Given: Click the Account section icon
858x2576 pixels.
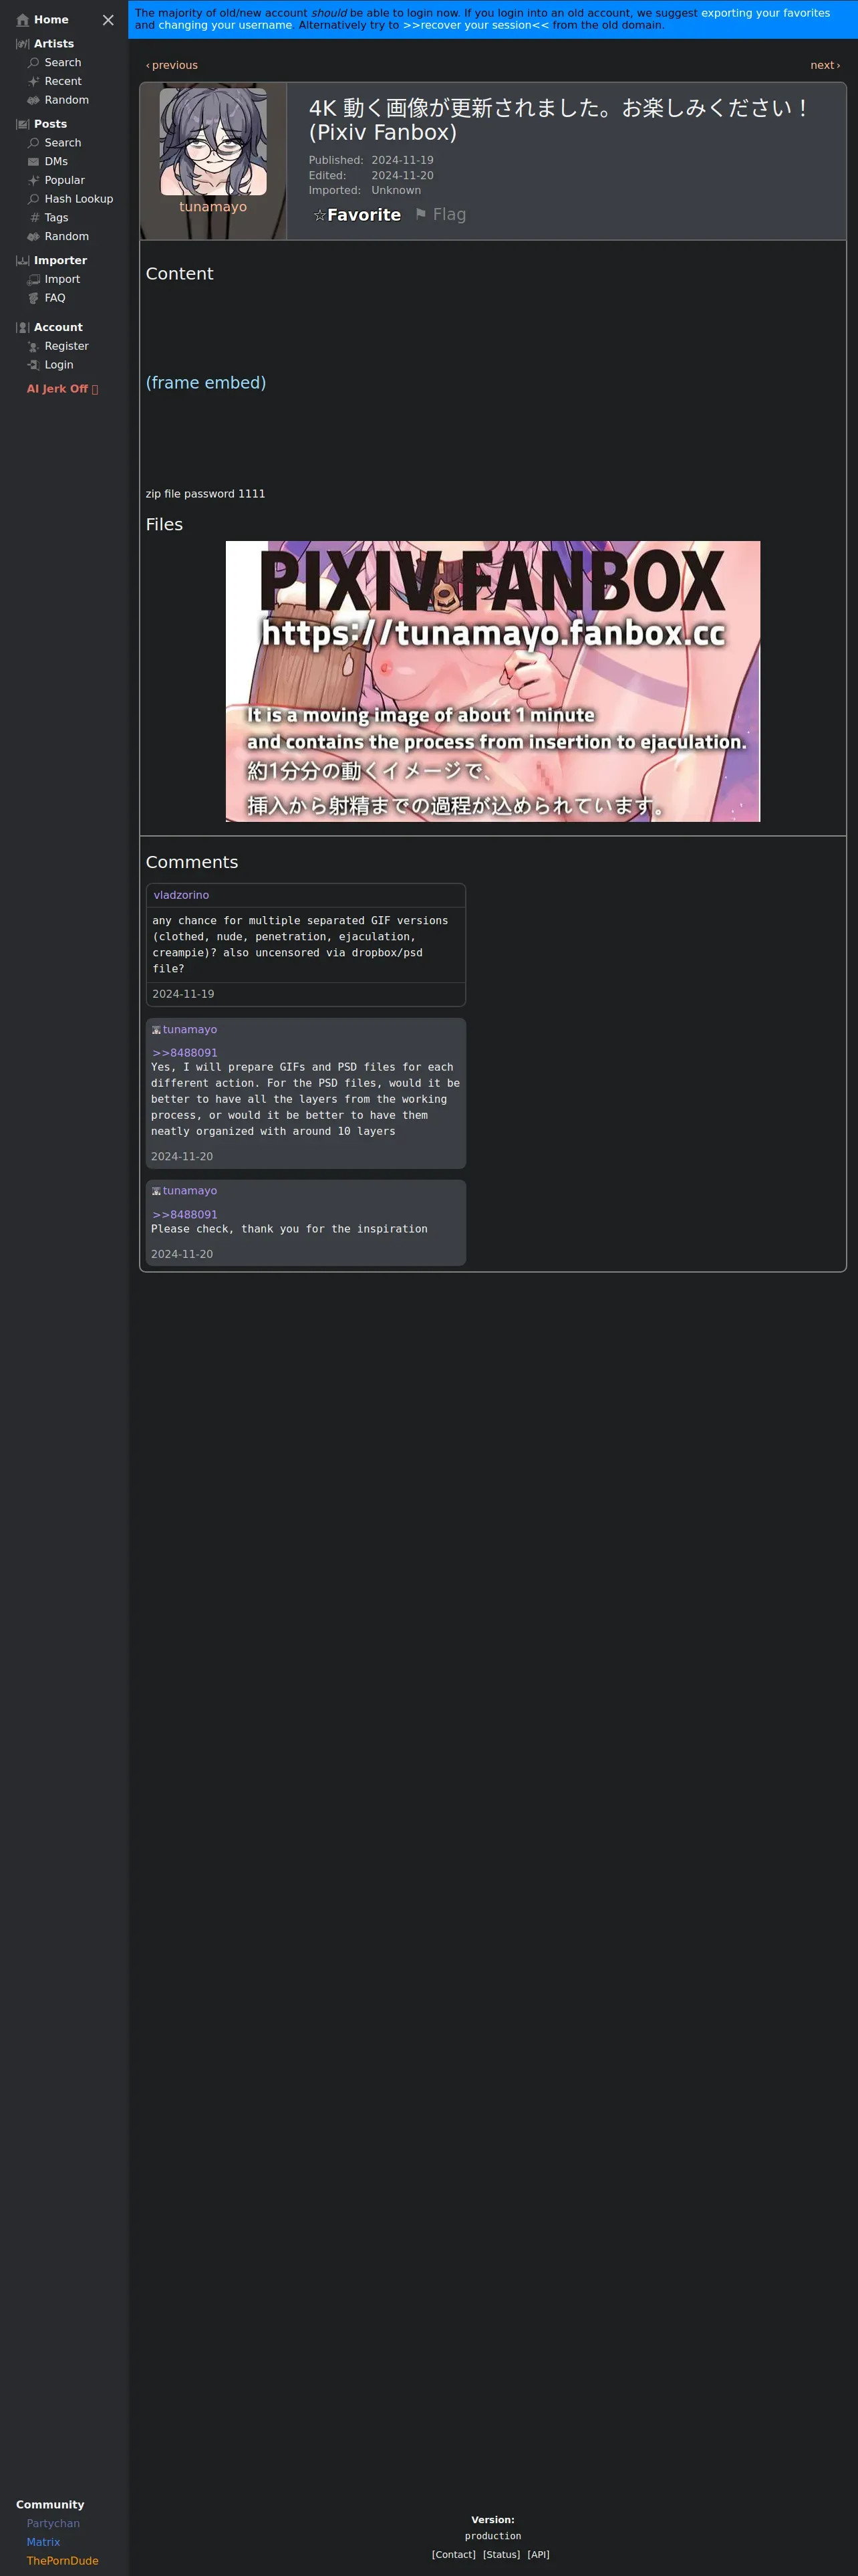Looking at the screenshot, I should click(22, 328).
